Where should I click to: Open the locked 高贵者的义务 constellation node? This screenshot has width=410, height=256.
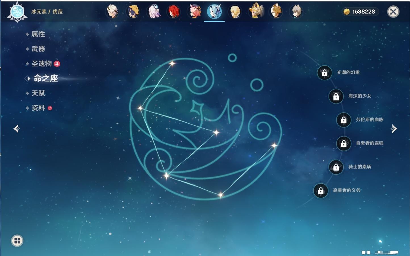tap(321, 190)
